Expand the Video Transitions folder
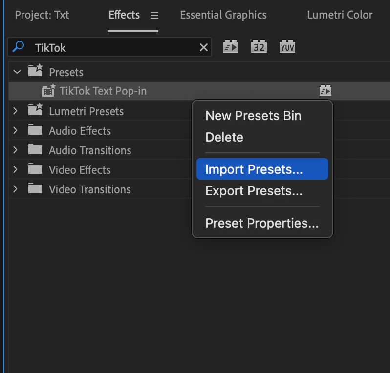Viewport: 390px width, 373px height. point(16,189)
